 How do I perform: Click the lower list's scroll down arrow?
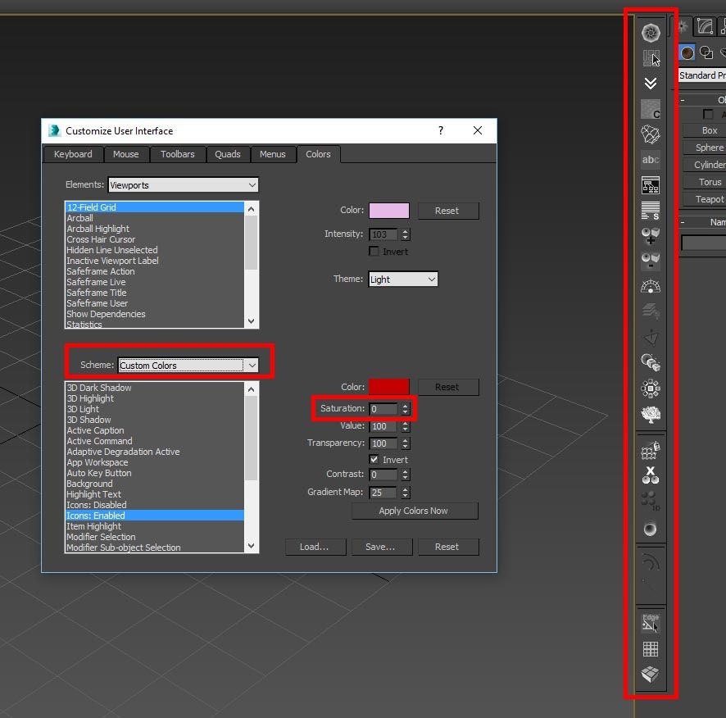pyautogui.click(x=251, y=546)
